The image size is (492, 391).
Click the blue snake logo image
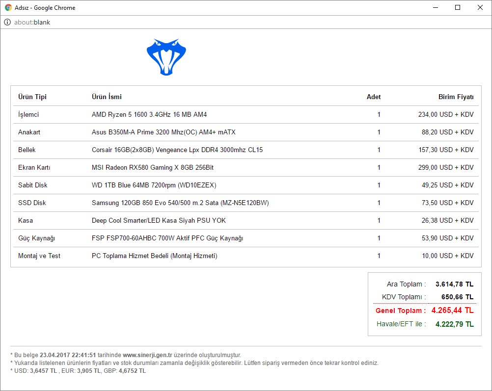tap(166, 57)
